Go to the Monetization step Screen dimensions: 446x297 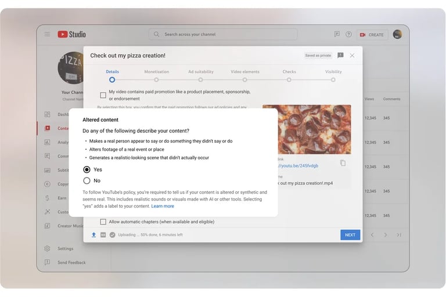[x=156, y=76]
